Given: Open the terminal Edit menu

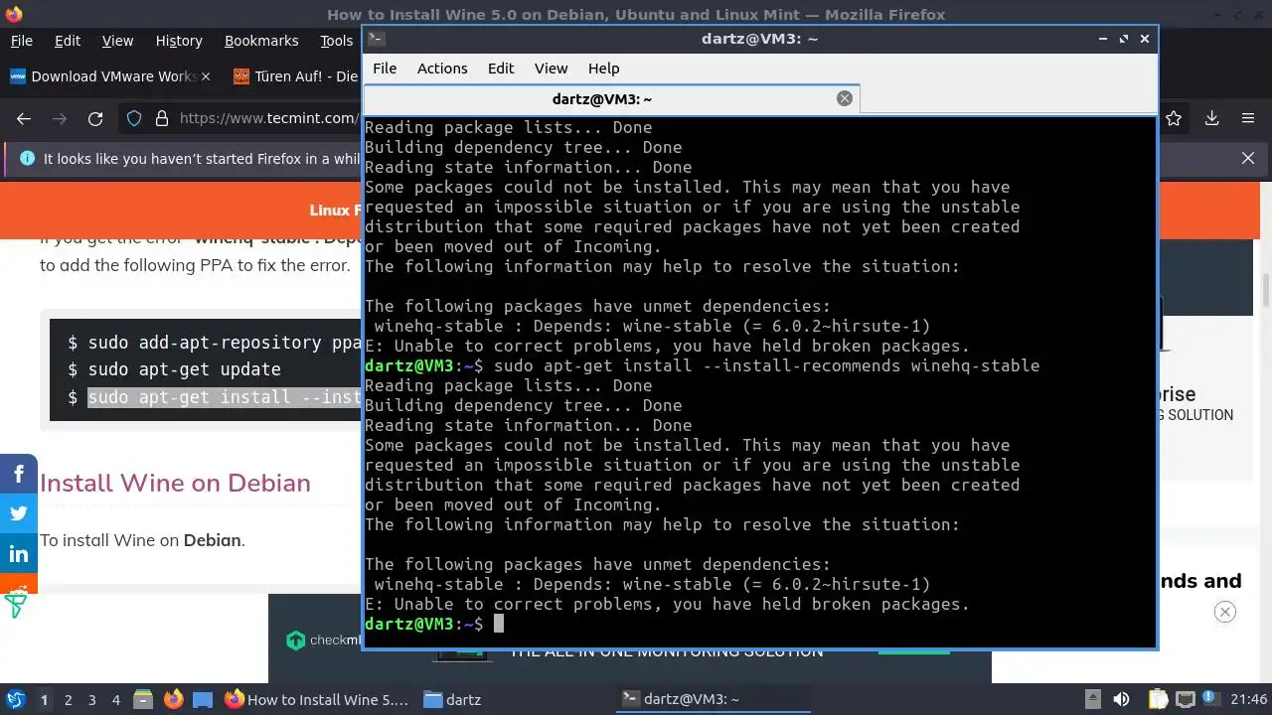Looking at the screenshot, I should 501,69.
